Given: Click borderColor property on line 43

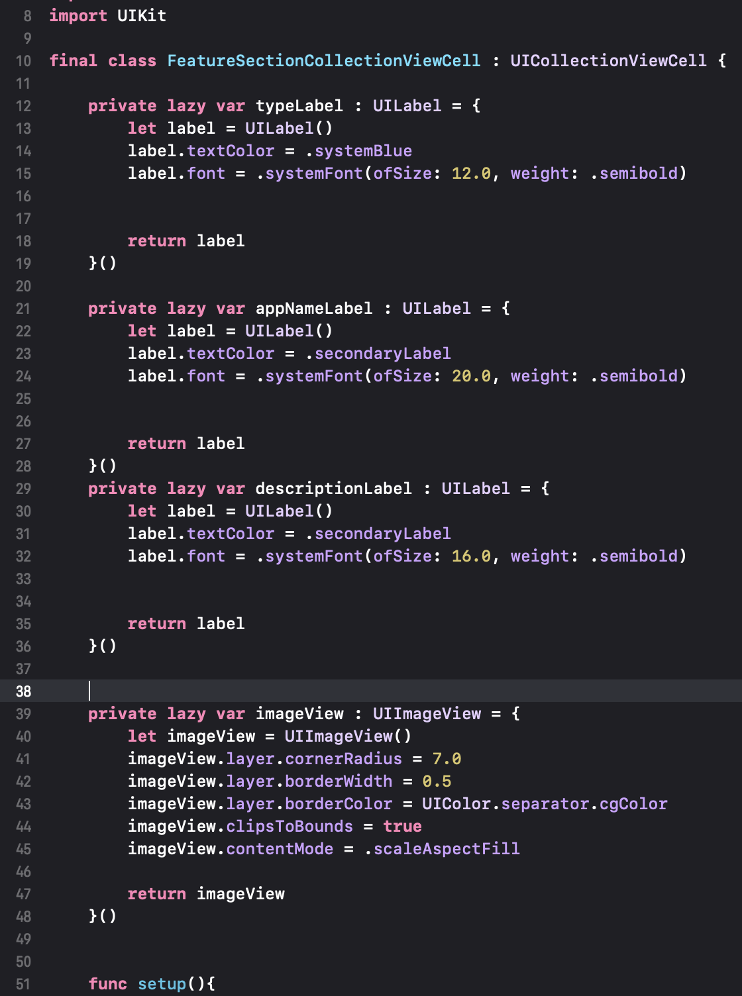Looking at the screenshot, I should point(339,804).
